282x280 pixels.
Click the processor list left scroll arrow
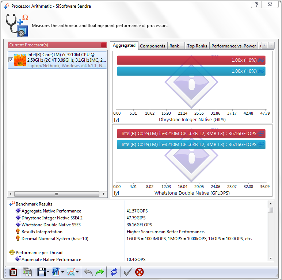11,194
